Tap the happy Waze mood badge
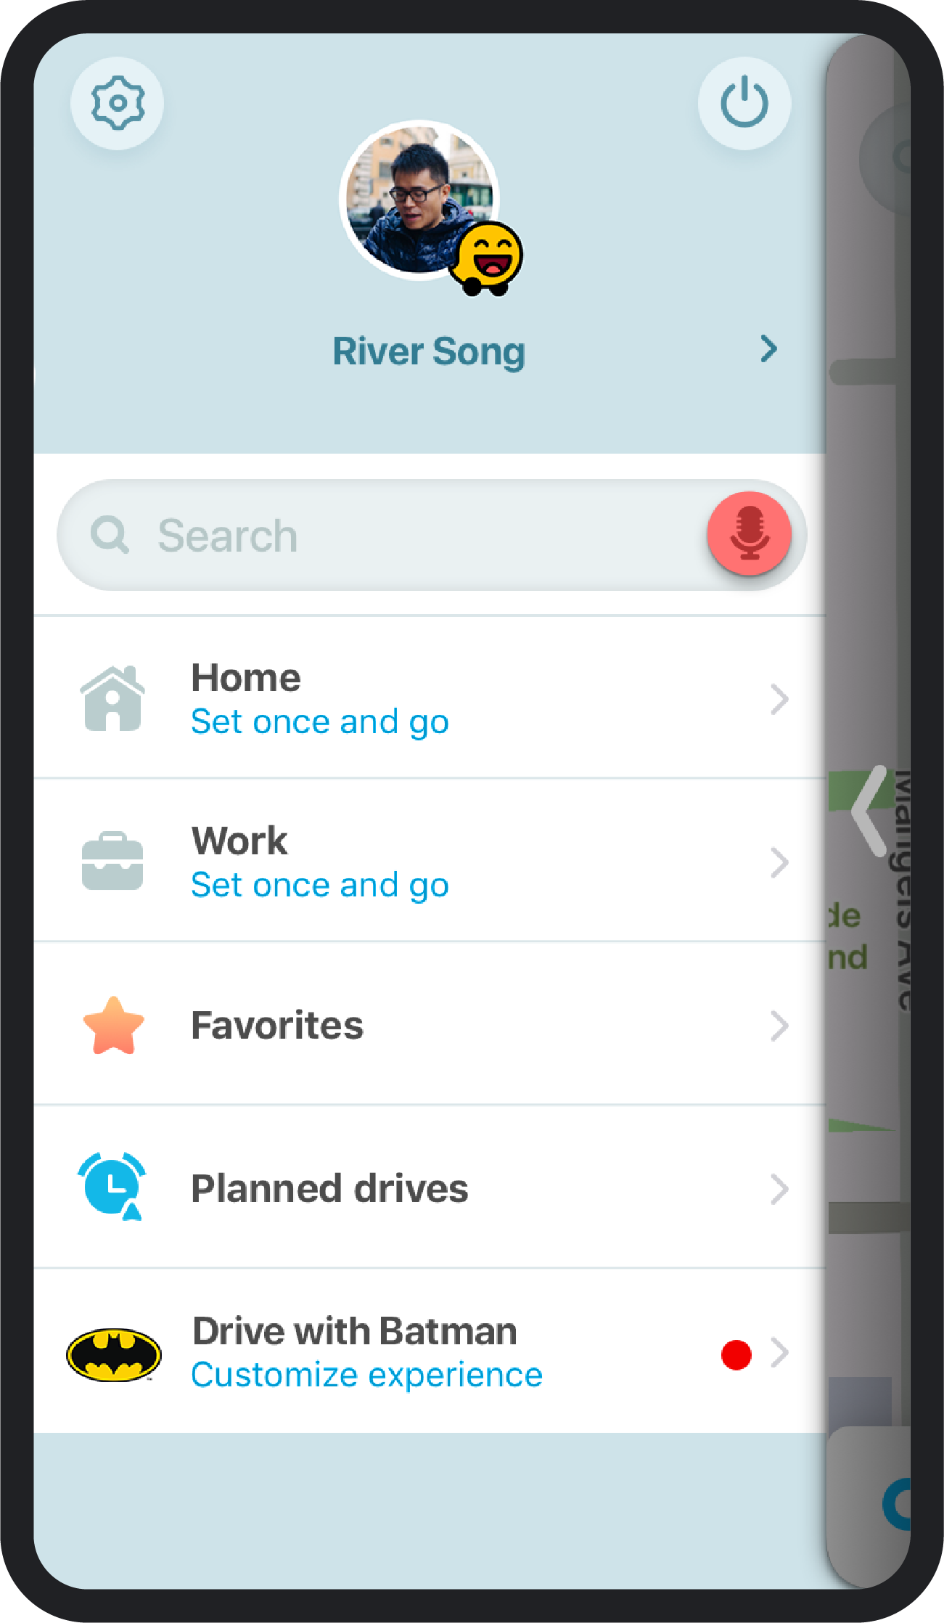The height and width of the screenshot is (1623, 944). 488,259
